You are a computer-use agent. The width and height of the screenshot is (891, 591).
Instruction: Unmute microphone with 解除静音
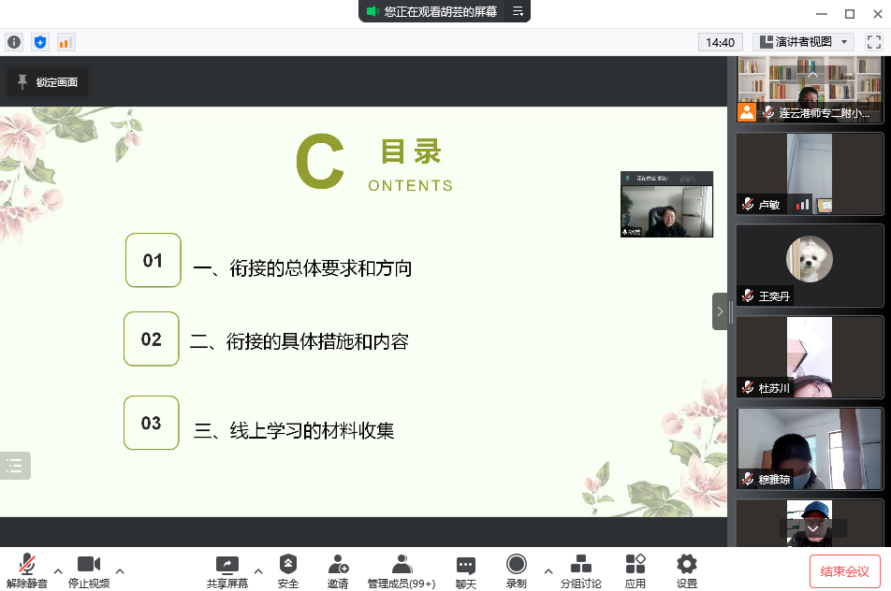tap(27, 570)
